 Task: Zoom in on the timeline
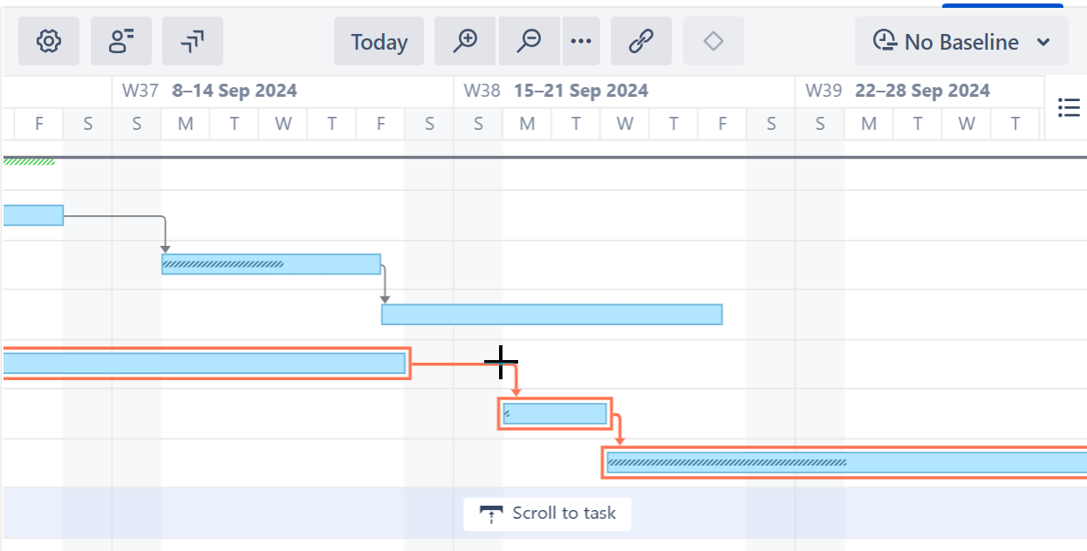tap(465, 41)
